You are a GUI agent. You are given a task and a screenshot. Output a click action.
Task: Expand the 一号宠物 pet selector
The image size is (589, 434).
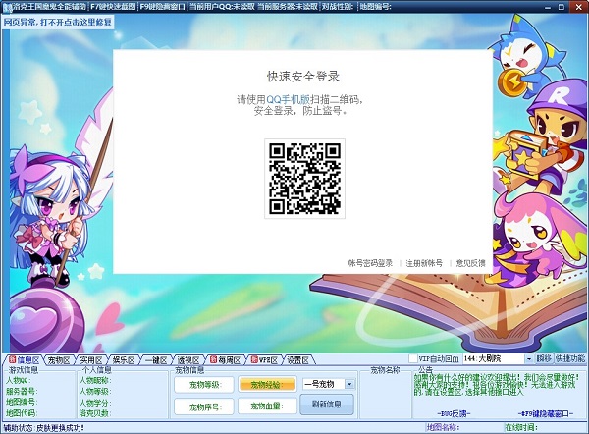point(349,384)
